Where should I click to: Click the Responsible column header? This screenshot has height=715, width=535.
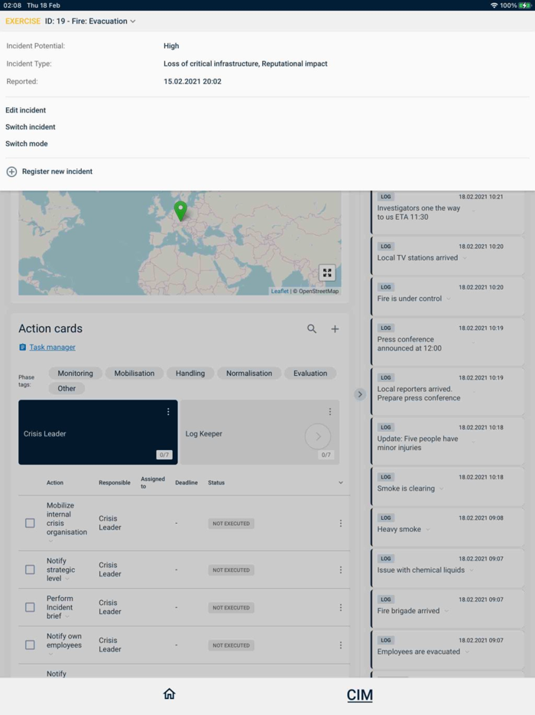pyautogui.click(x=115, y=482)
